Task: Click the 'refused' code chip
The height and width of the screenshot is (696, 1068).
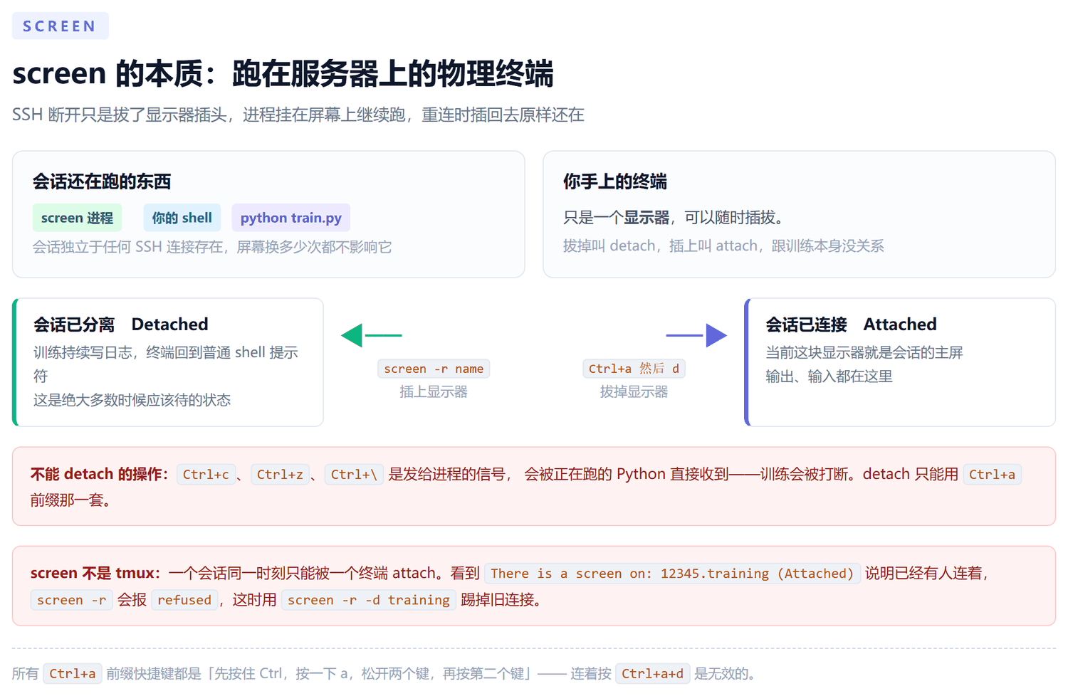Action: coord(184,600)
